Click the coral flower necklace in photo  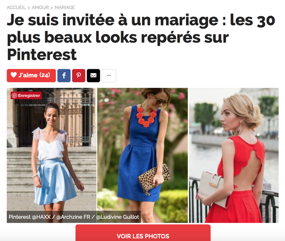point(147,117)
